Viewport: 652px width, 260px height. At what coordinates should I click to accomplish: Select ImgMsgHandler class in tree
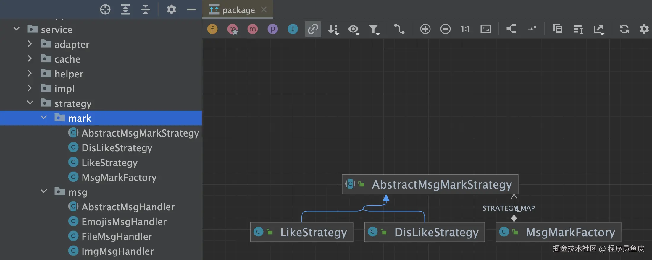pyautogui.click(x=118, y=251)
